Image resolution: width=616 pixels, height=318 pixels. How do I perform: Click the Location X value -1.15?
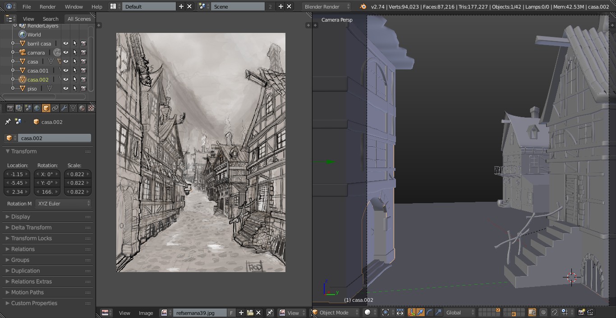coord(17,174)
